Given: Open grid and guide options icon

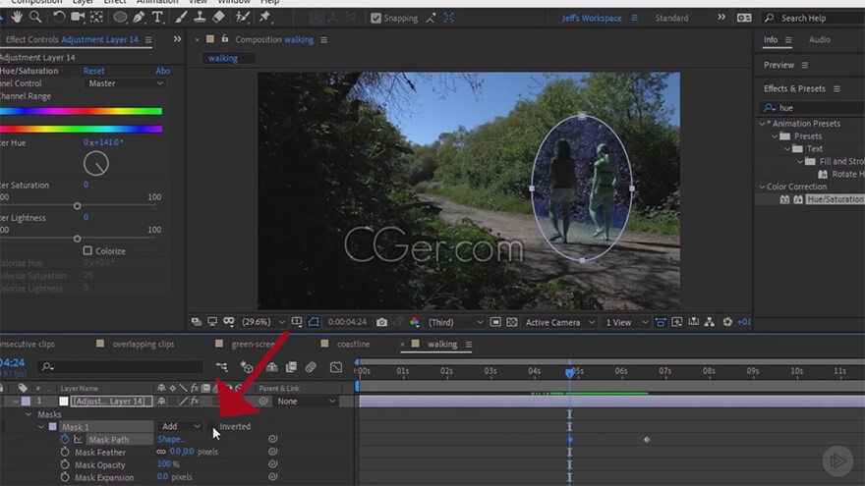Looking at the screenshot, I should (x=297, y=322).
